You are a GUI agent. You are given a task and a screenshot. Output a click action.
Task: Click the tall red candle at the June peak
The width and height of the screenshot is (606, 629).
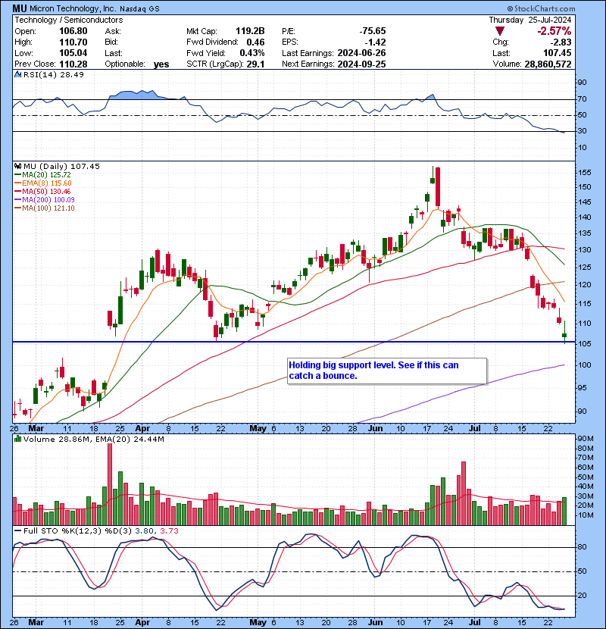pyautogui.click(x=438, y=187)
